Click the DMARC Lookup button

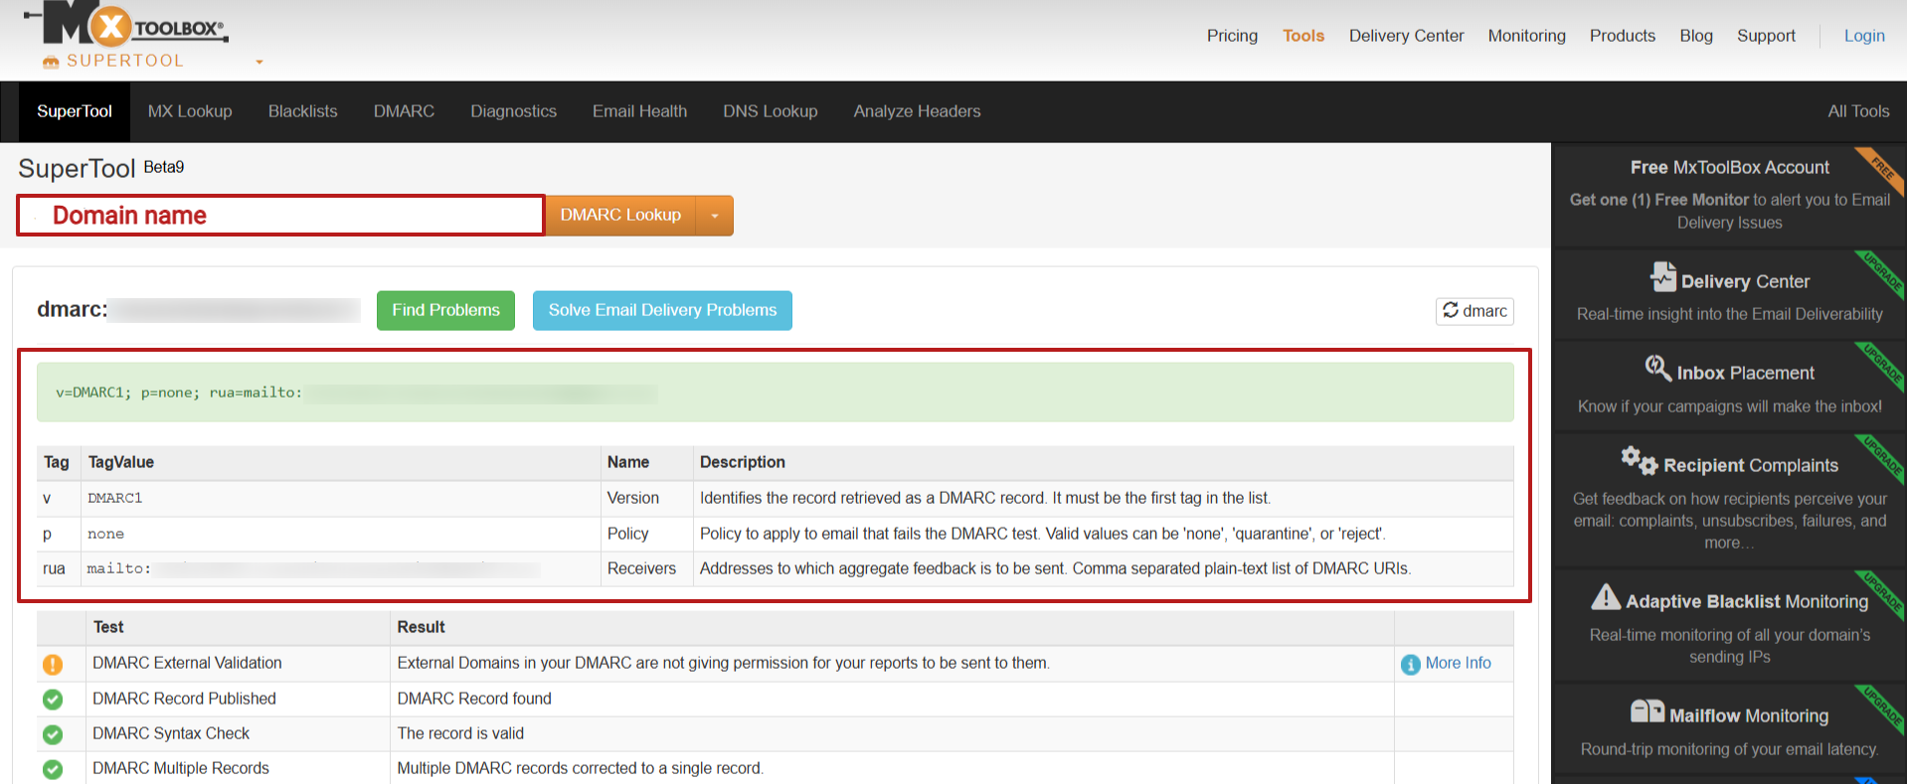[620, 216]
